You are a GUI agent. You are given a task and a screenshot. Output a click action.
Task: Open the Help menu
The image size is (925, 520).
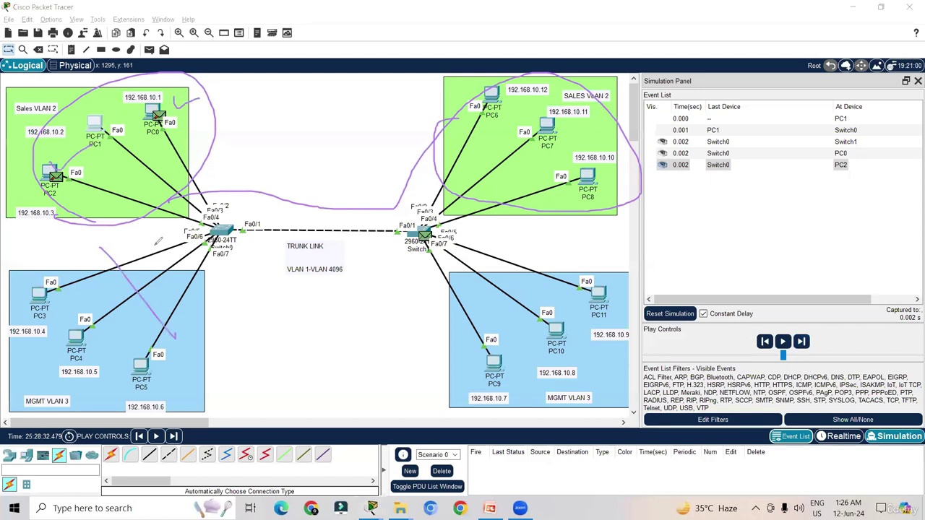(x=188, y=19)
